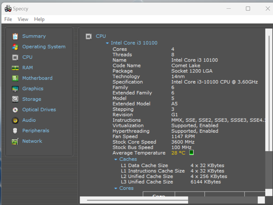Screen dimensions: 273x205
Task: Click the Audio speaker icon
Action: click(x=15, y=120)
